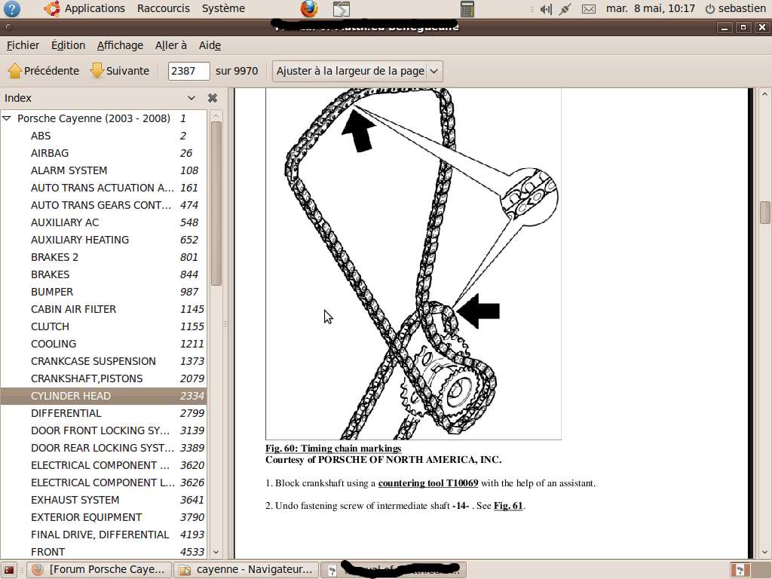Open the Index sidebar selector dropdown
772x579 pixels.
191,98
